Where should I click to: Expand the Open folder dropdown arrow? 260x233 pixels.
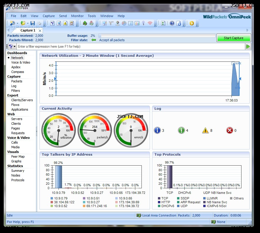click(x=28, y=23)
